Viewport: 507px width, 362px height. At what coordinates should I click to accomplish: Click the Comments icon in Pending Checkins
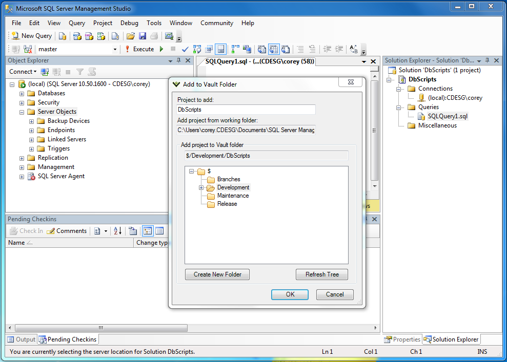(67, 231)
